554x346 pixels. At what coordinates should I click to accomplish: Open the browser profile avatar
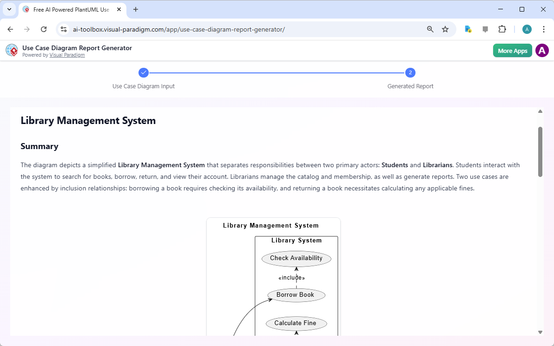pos(527,29)
